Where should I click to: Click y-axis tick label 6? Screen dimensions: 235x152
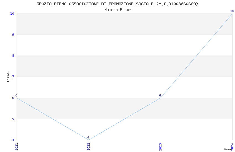pos(13,98)
